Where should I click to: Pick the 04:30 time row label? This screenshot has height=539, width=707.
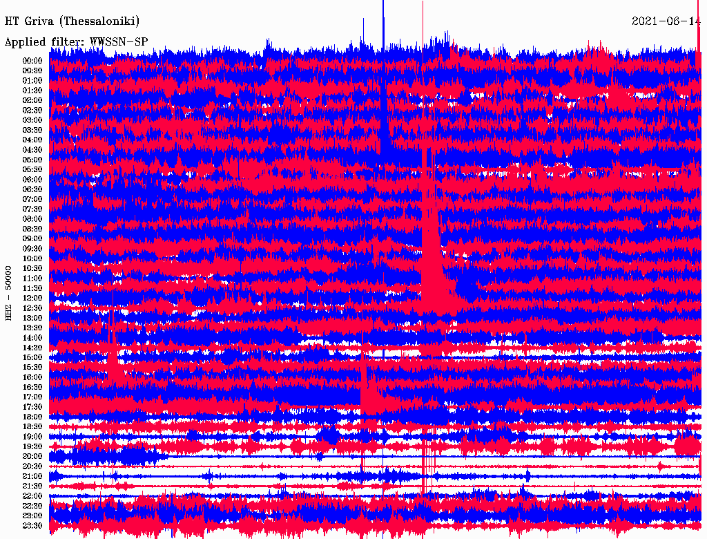click(x=32, y=149)
